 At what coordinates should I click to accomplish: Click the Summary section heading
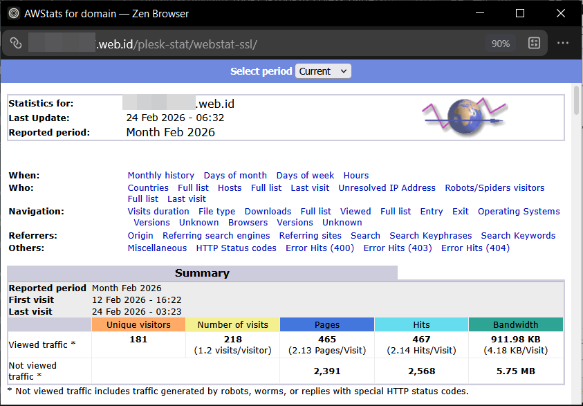coord(202,273)
